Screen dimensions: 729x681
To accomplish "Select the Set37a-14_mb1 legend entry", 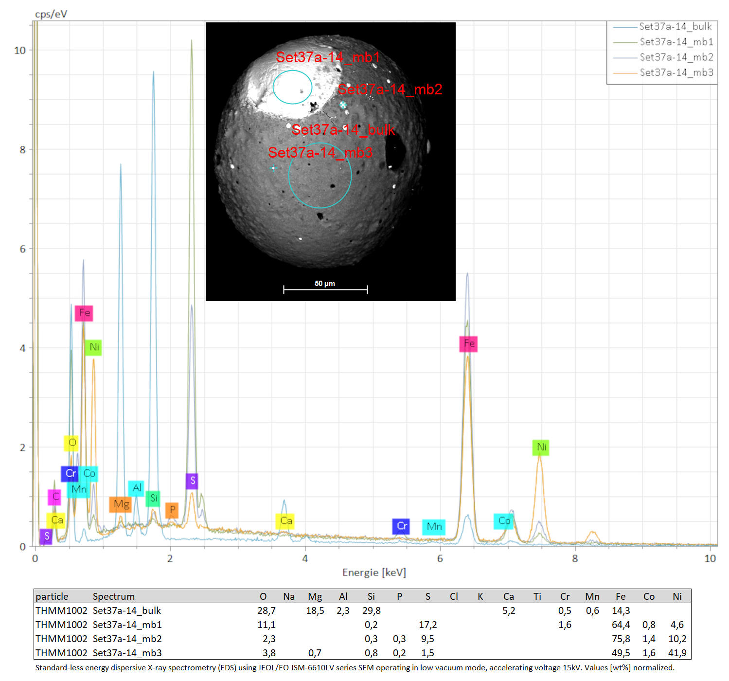I will coord(663,42).
